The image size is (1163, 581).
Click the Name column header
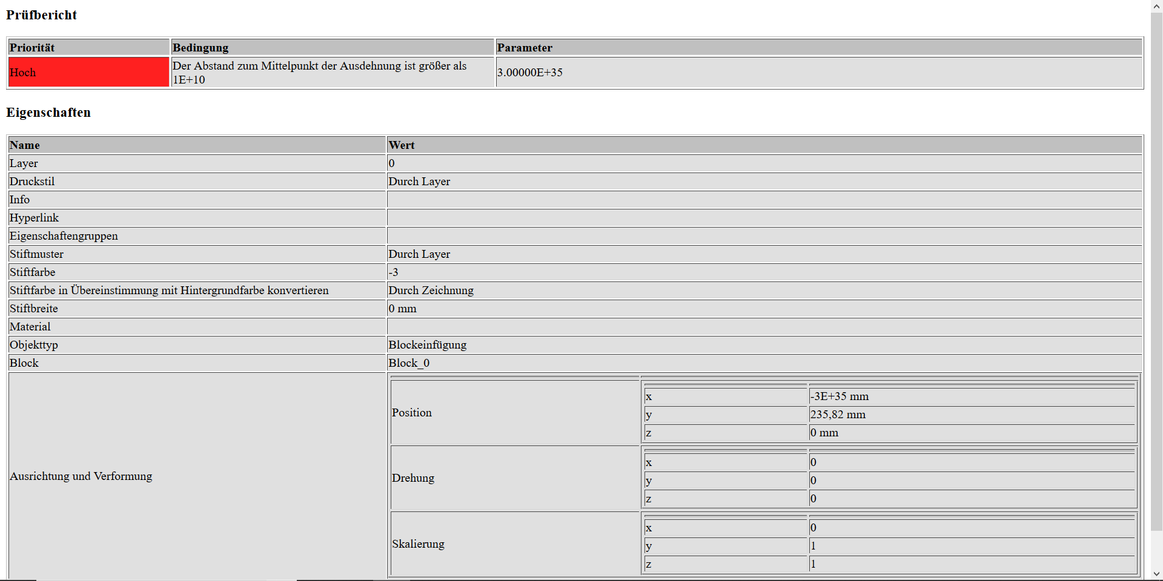point(197,145)
